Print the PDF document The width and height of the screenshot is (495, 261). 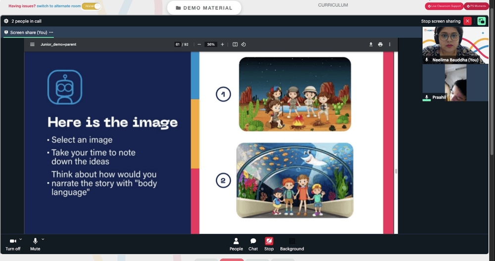click(x=380, y=44)
